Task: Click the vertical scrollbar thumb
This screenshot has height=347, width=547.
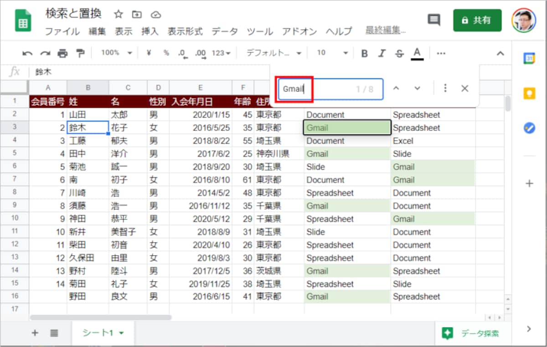Action: [508, 104]
